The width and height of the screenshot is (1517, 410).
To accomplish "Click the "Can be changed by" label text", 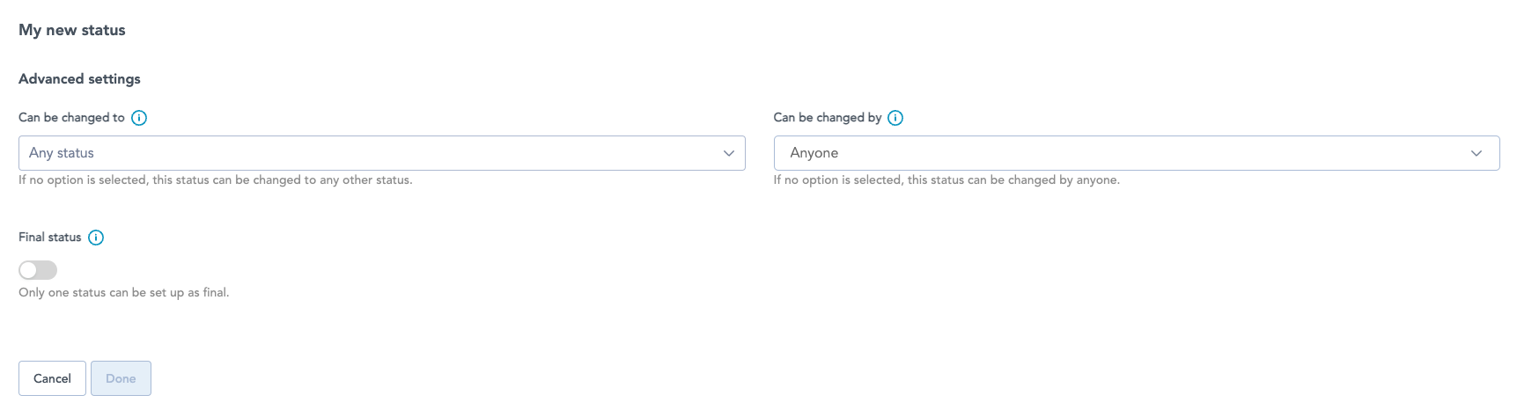I will tap(827, 118).
